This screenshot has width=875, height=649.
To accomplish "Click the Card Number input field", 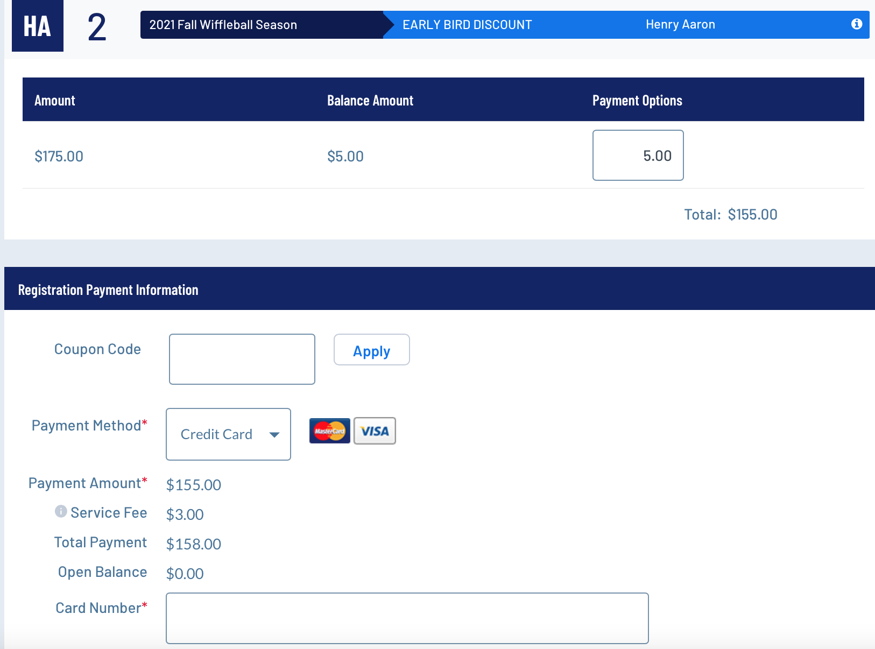I will (x=407, y=618).
